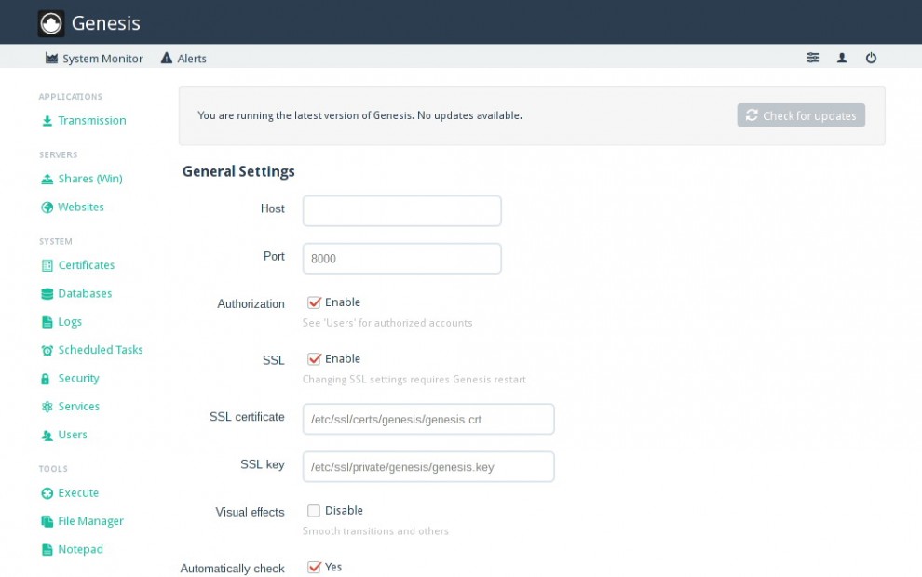Image resolution: width=922 pixels, height=577 pixels.
Task: Click the Visual effects label
Action: pos(250,512)
